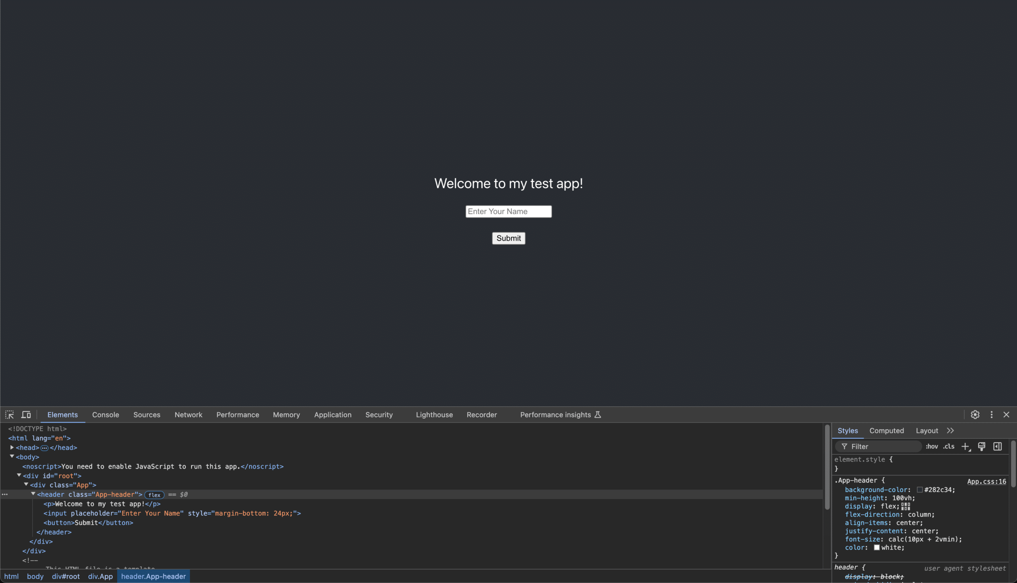1017x583 pixels.
Task: Click the Submit button
Action: tap(508, 238)
